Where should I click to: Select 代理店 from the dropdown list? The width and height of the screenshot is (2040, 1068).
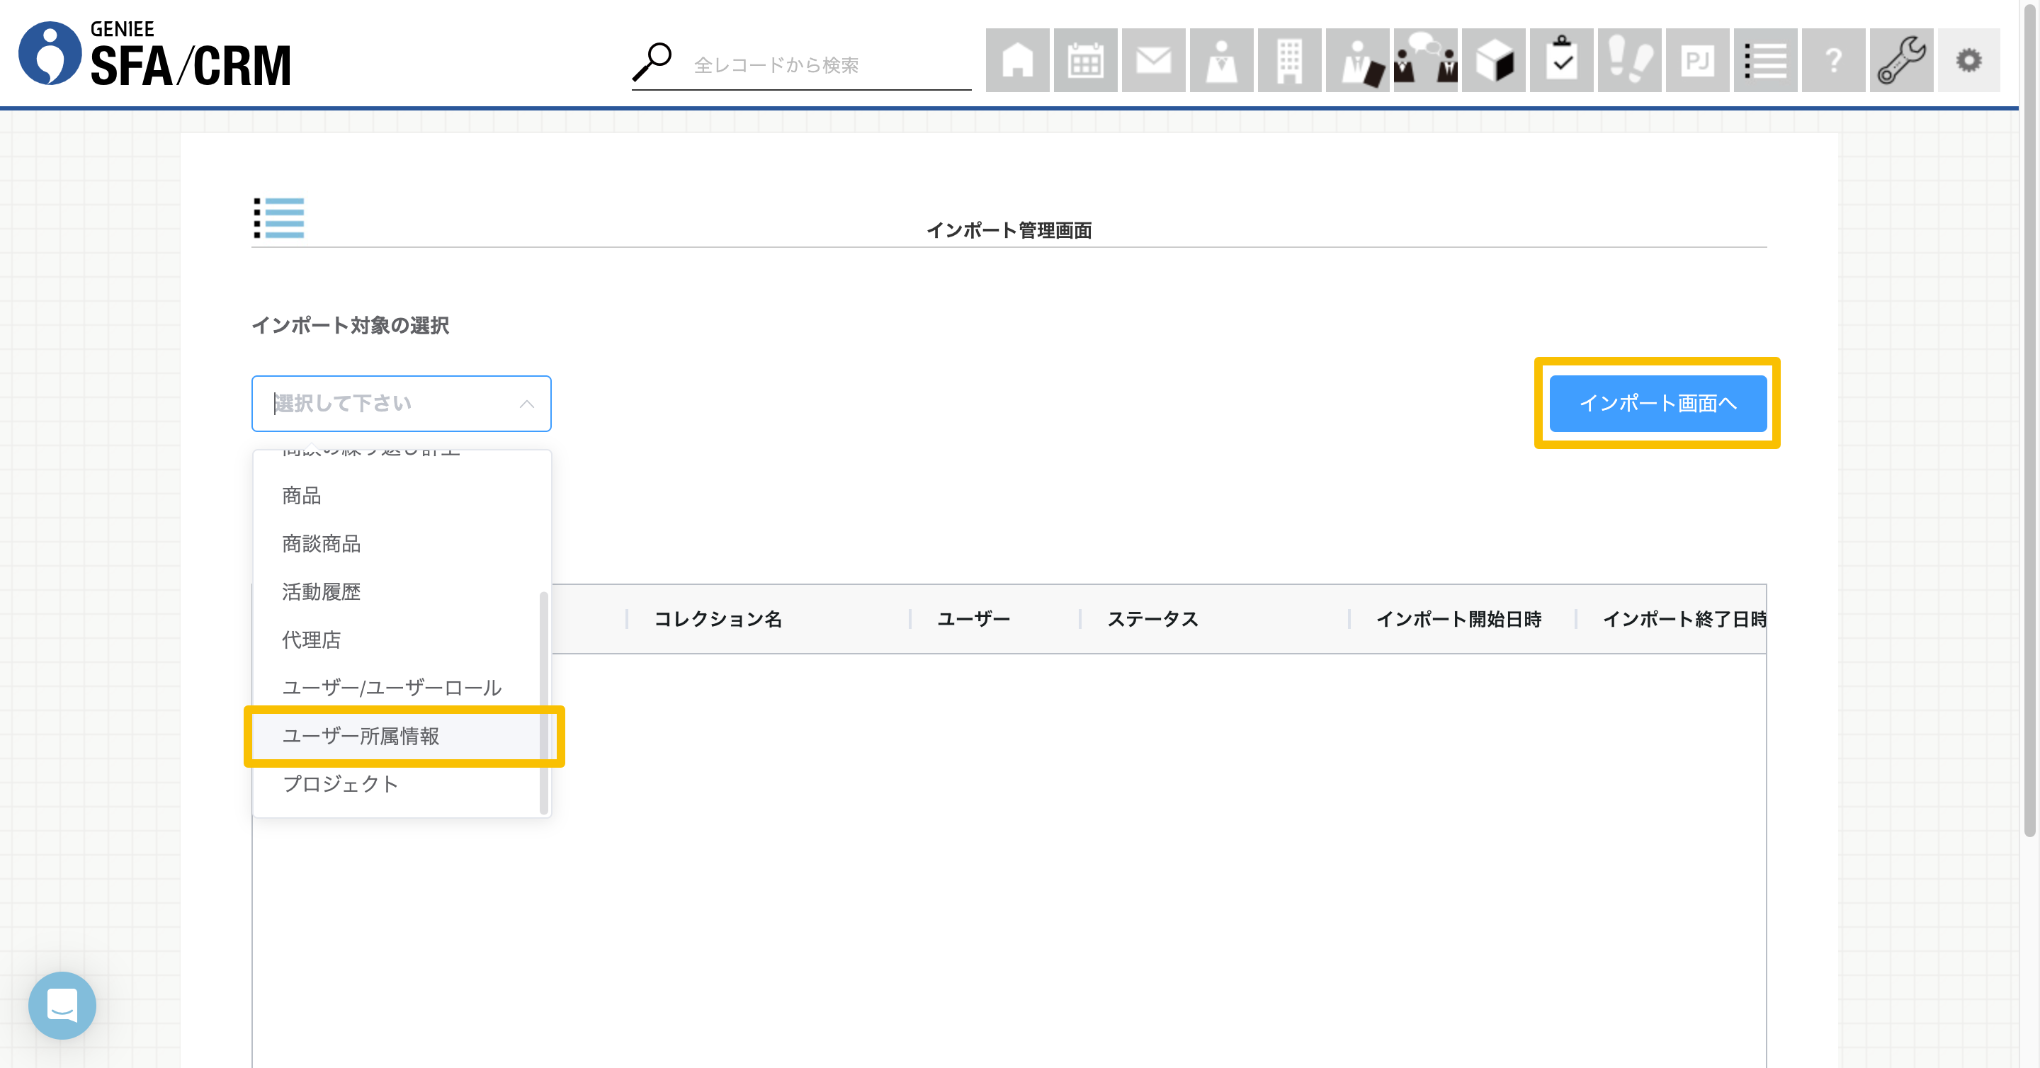tap(402, 640)
